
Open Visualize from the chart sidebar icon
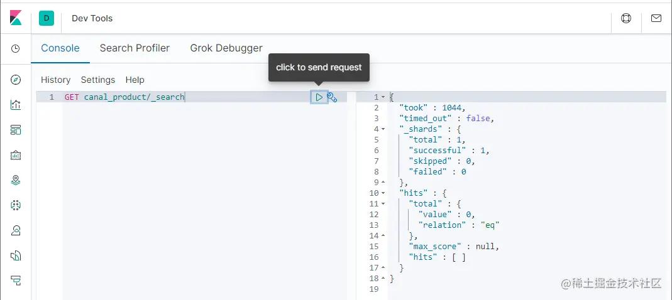[16, 105]
